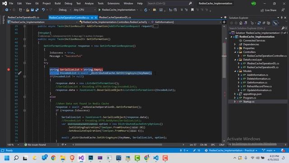Click RediesCache_Implementation - Practical repository button
The image size is (289, 163).
point(231,150)
